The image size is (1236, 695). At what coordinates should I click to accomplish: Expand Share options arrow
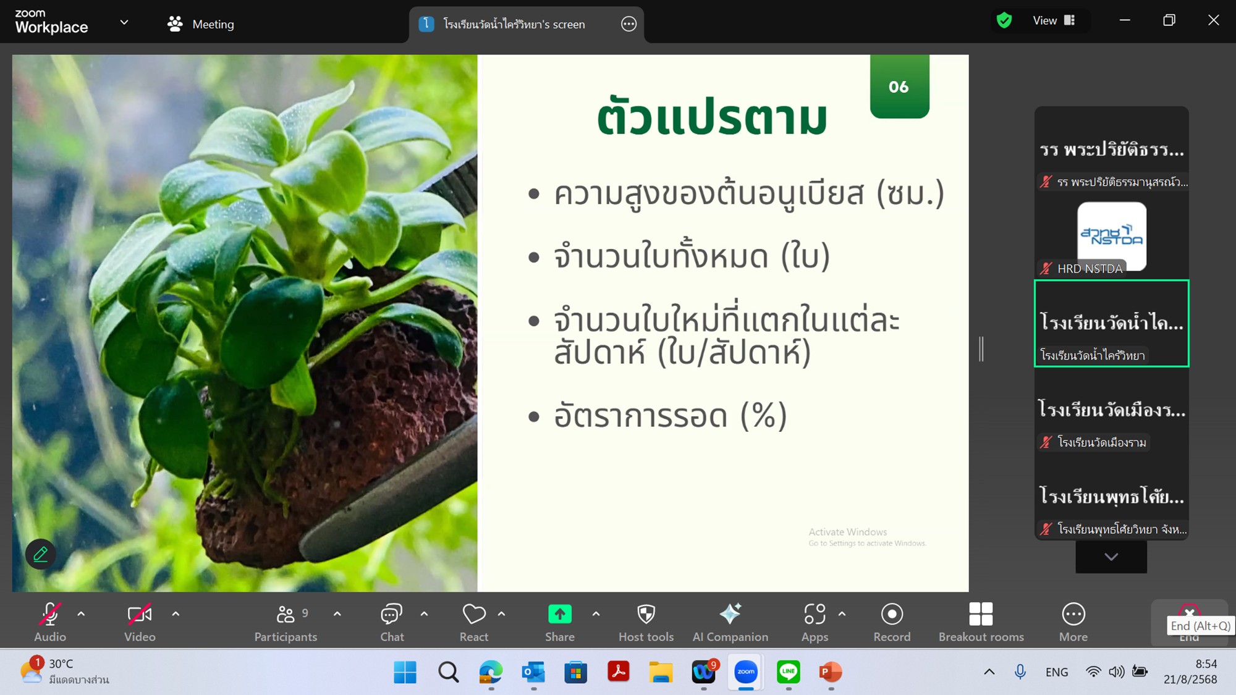596,614
